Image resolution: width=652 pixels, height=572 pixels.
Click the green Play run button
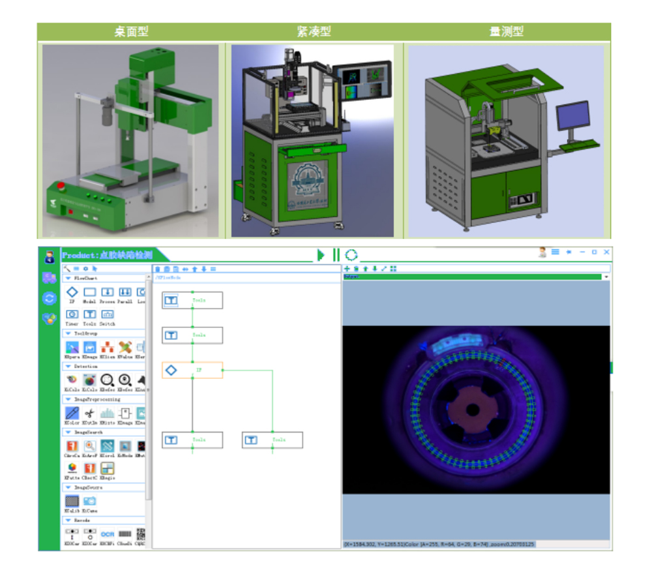point(321,255)
